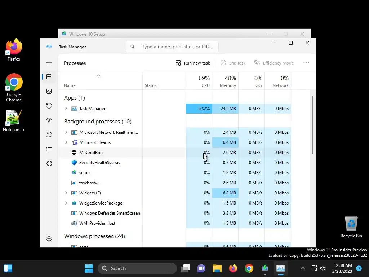Open the Performance page icon in sidebar
This screenshot has width=369, height=277.
pyautogui.click(x=49, y=91)
